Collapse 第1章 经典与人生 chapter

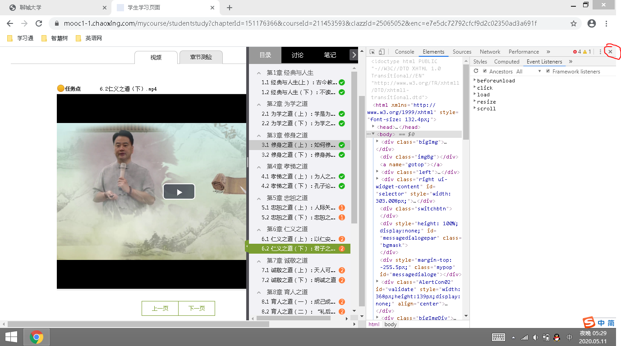tap(259, 73)
